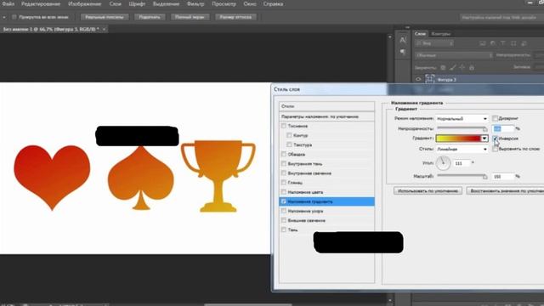The width and height of the screenshot is (544, 306).
Task: Toggle lock image pixels brush icon
Action: tap(453, 67)
